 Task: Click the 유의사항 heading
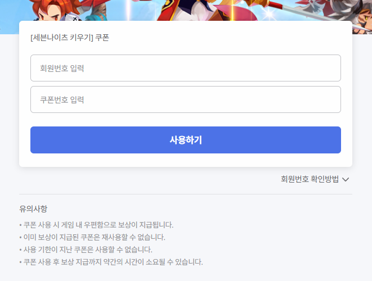coord(33,209)
